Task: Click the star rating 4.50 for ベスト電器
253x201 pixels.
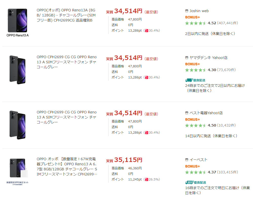Action: tap(196, 125)
